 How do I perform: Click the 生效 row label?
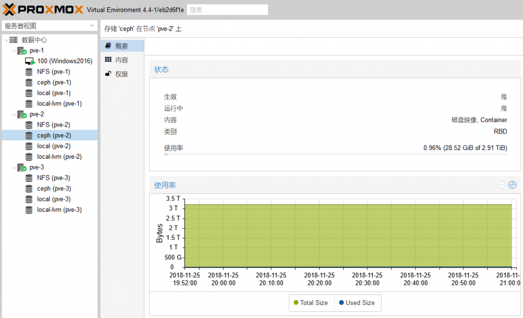pyautogui.click(x=170, y=96)
